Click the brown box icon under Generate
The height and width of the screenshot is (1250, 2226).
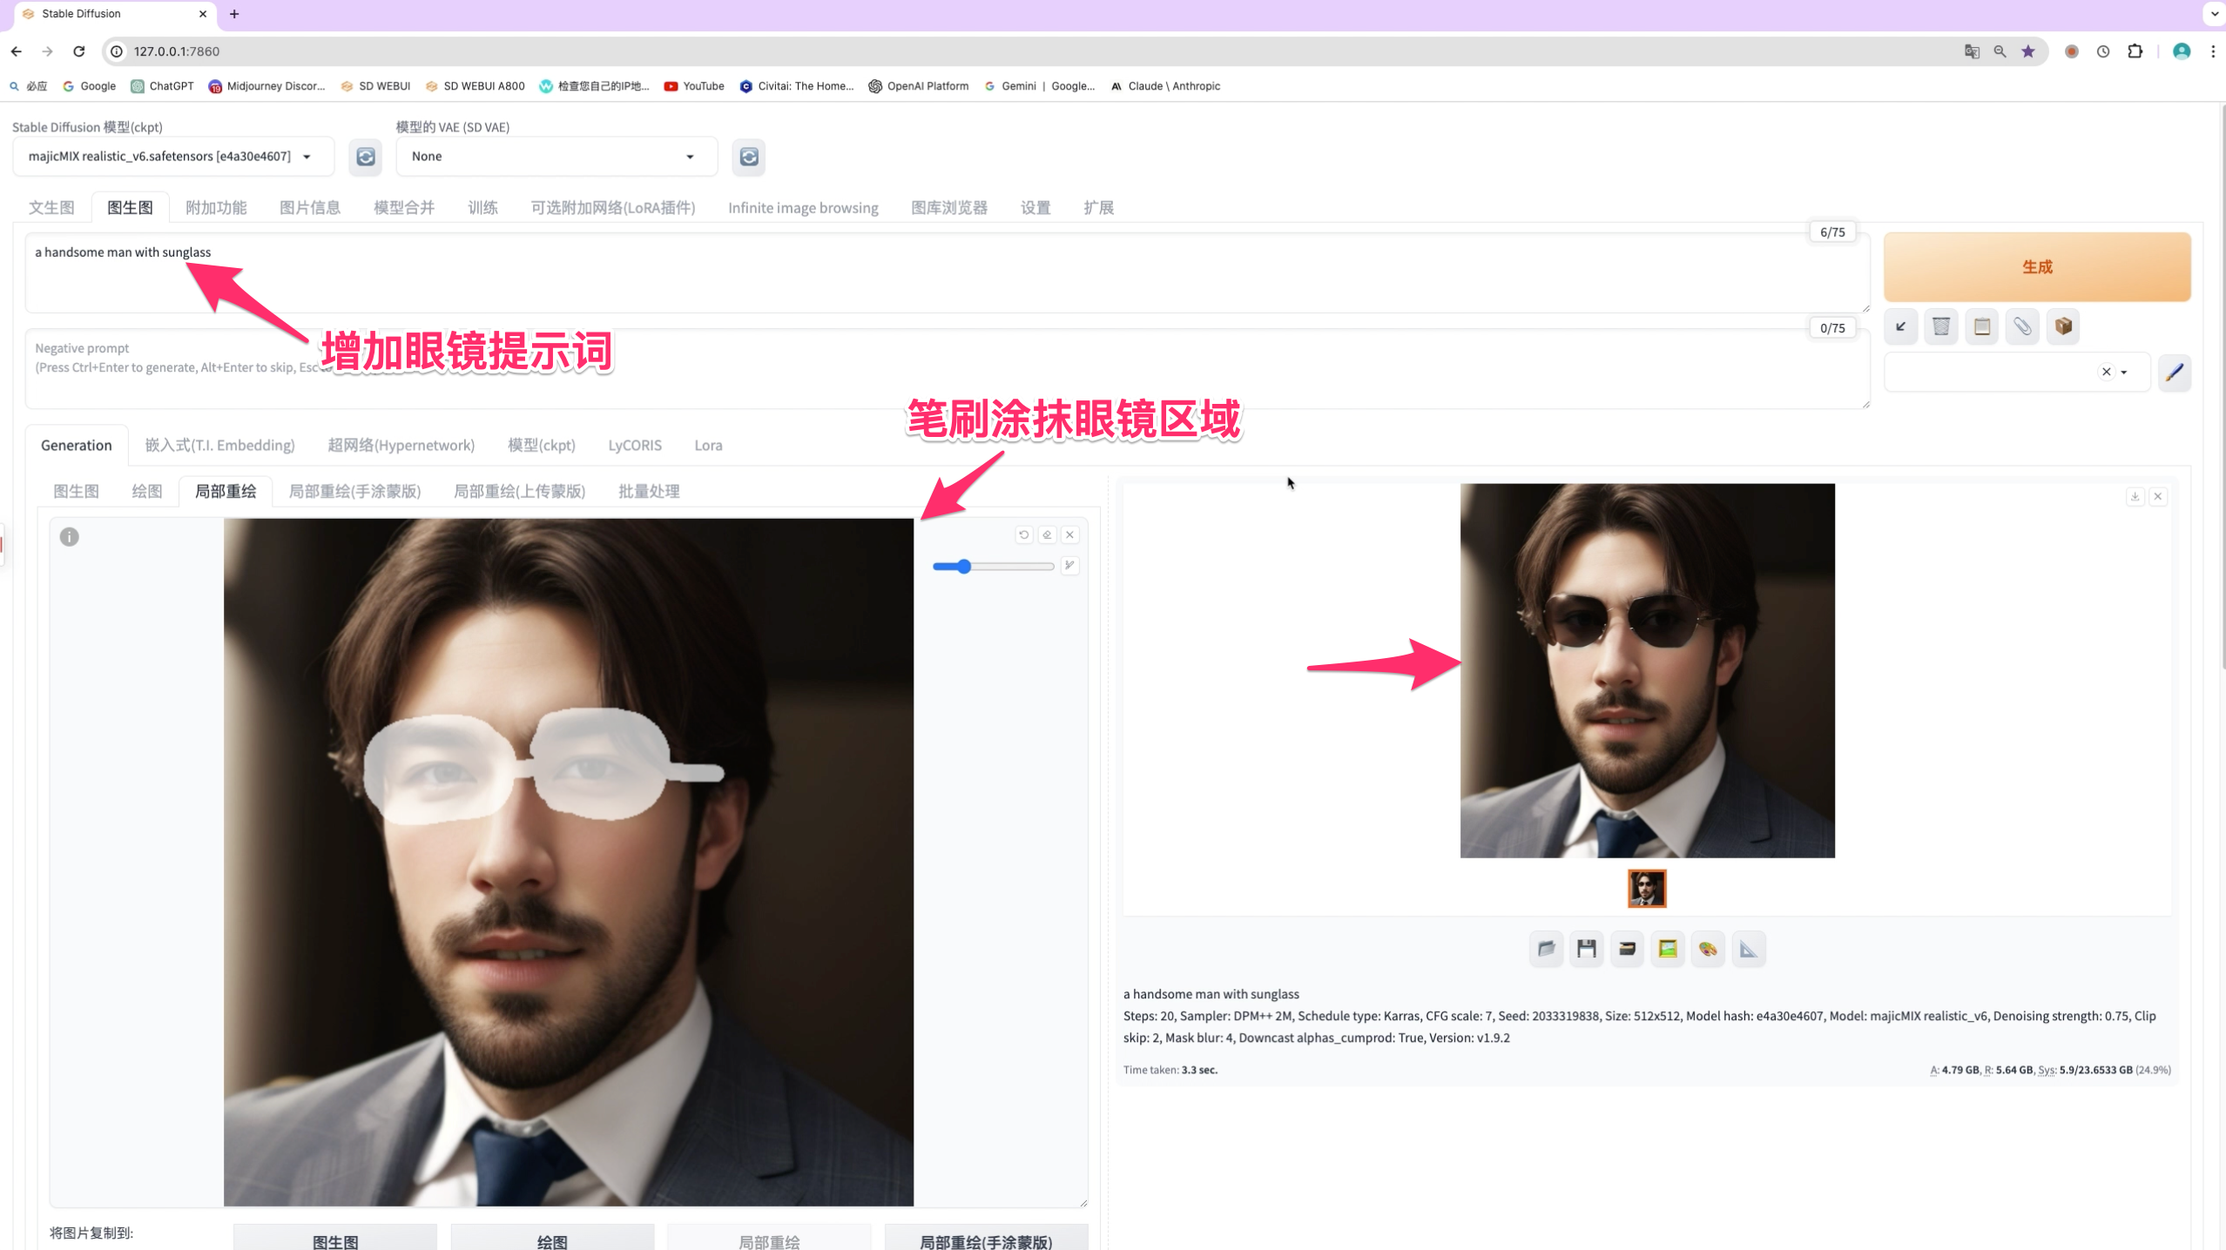click(2063, 326)
